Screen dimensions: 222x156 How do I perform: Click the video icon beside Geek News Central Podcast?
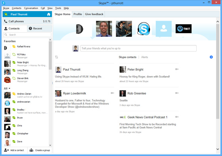[x=177, y=117]
